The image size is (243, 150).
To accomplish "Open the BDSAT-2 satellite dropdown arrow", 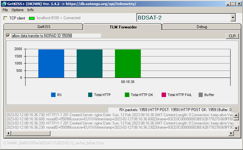I will [x=233, y=18].
